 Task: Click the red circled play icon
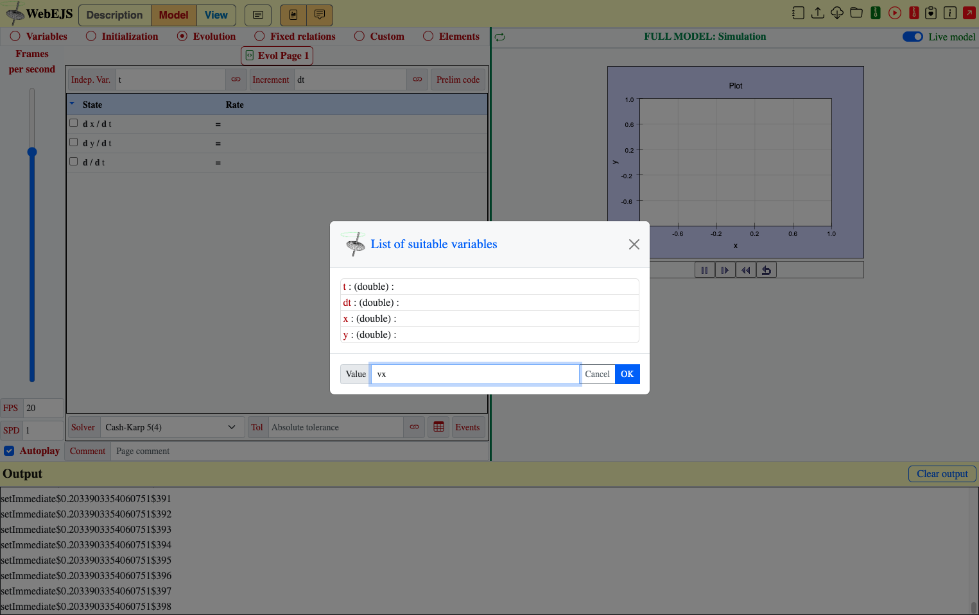click(895, 13)
